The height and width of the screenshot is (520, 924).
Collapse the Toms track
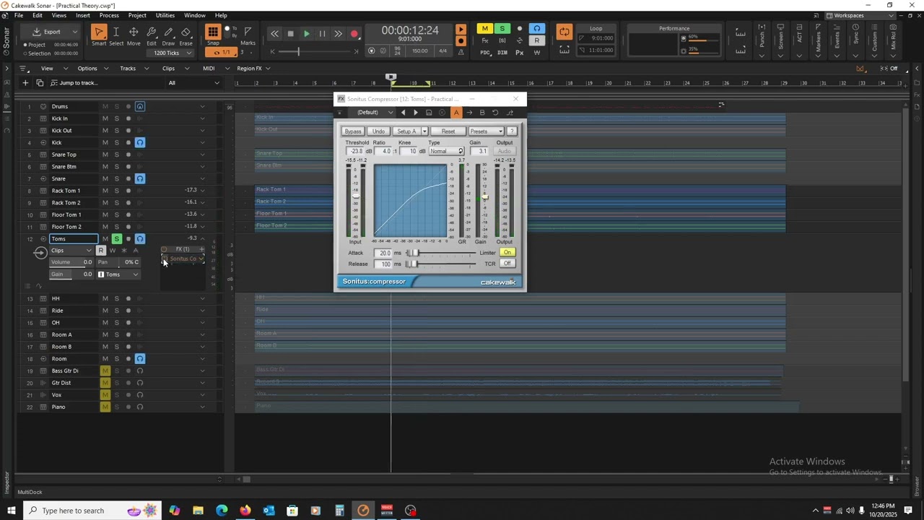pyautogui.click(x=202, y=239)
